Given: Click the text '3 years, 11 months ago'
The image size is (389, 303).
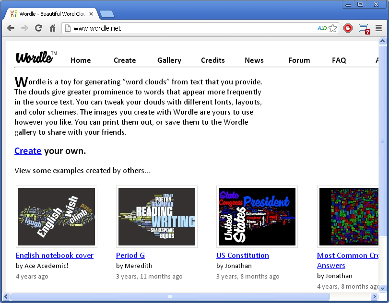Looking at the screenshot, I should click(149, 276).
